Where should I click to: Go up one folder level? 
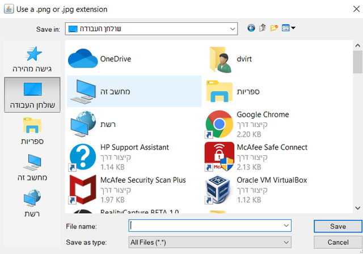point(263,28)
